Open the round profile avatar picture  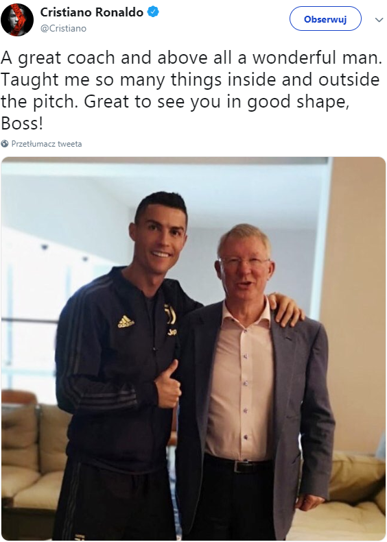(17, 20)
